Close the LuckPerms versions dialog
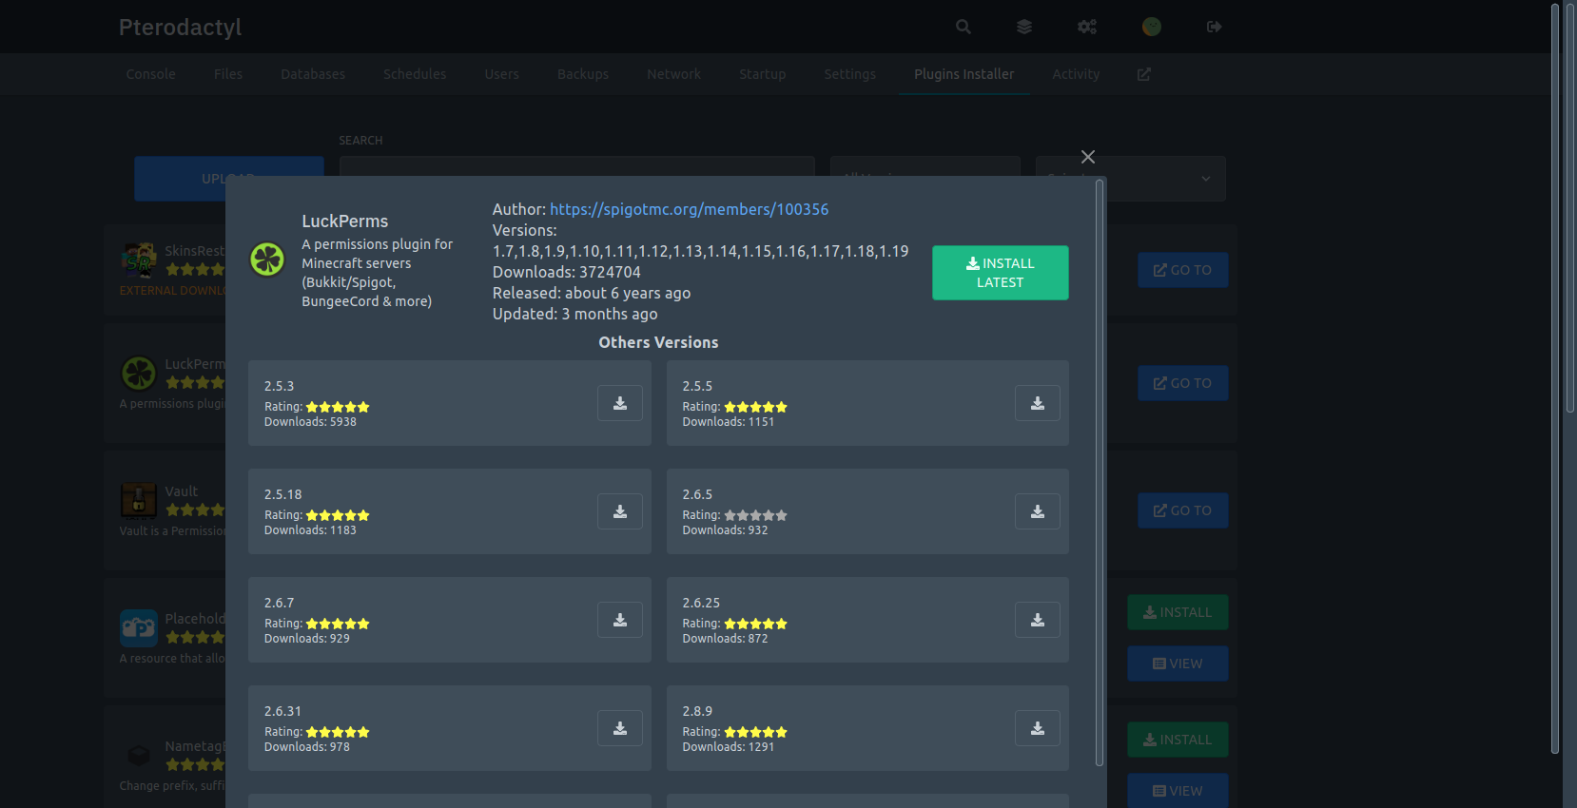The image size is (1577, 808). coord(1088,157)
